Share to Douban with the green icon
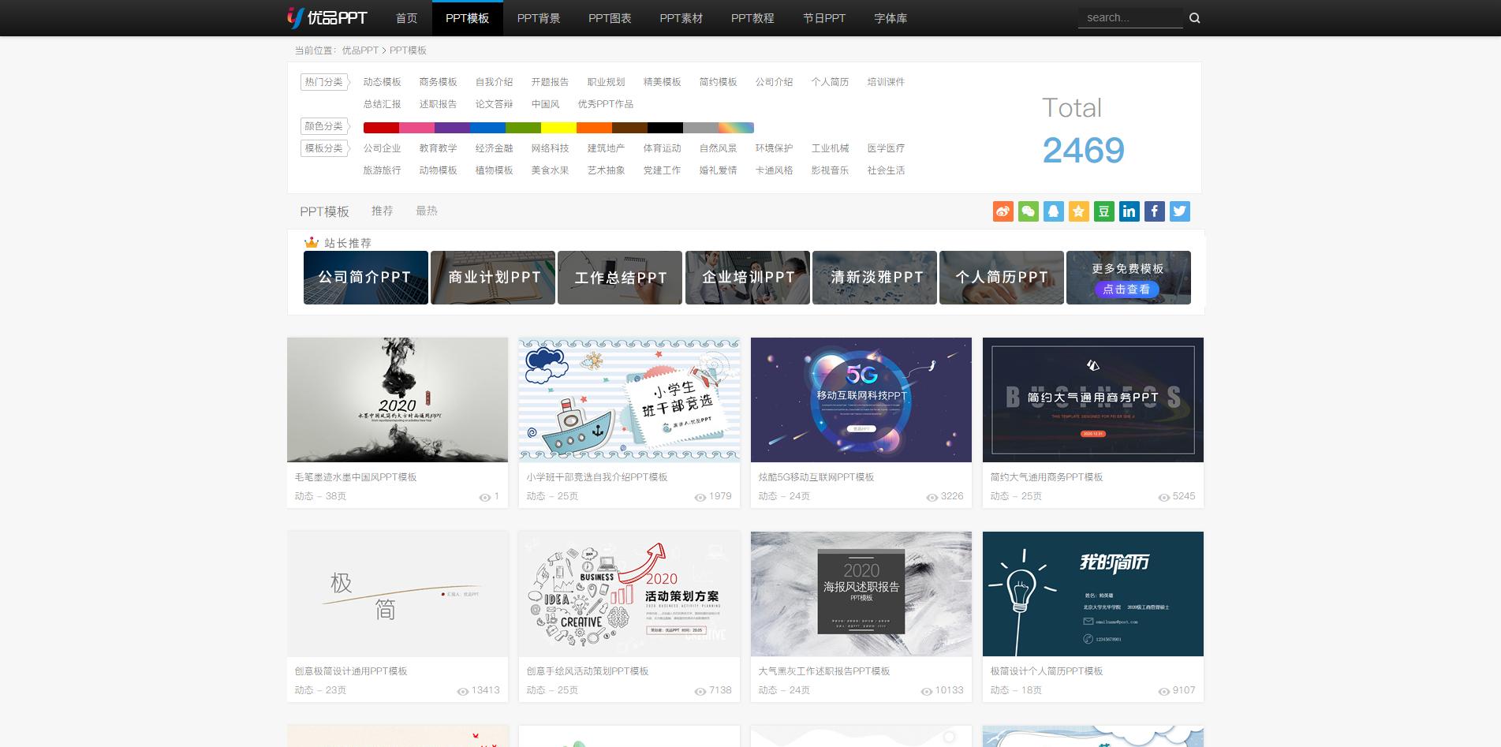The image size is (1501, 747). coord(1103,211)
